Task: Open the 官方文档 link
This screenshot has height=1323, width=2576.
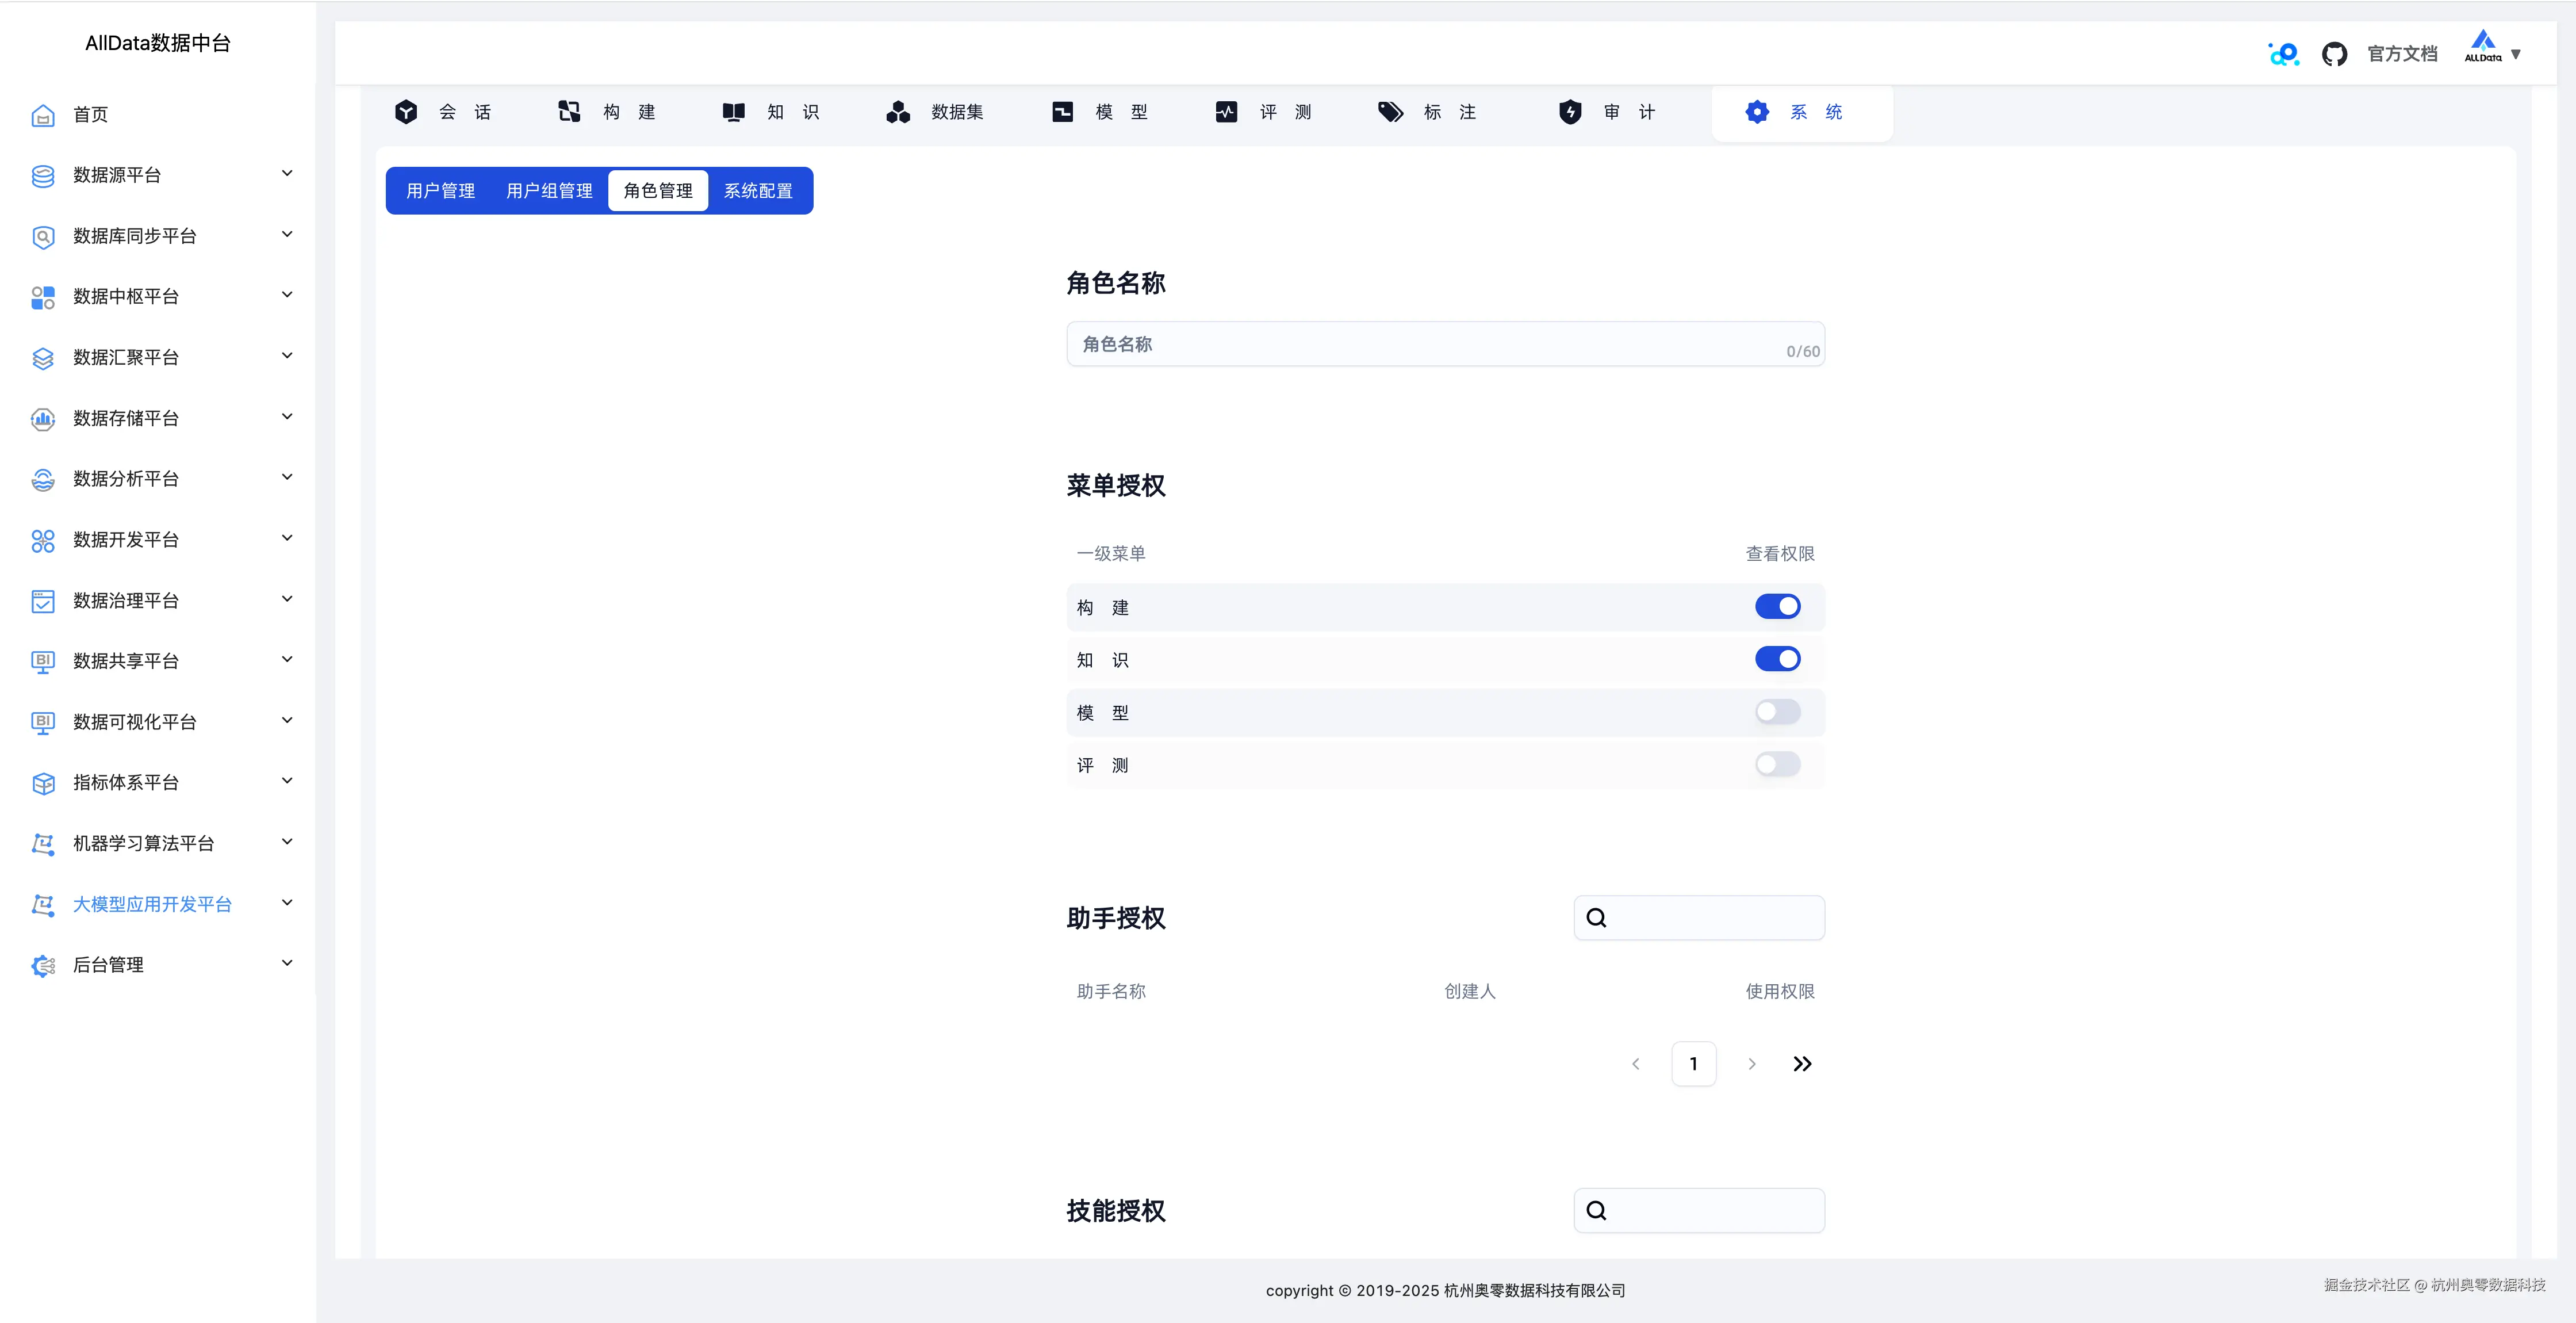Action: click(2403, 53)
